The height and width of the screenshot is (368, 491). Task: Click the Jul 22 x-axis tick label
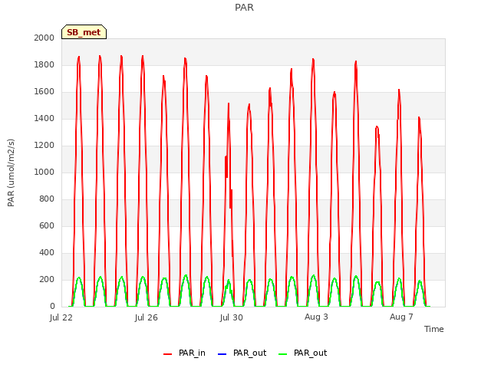coord(61,317)
